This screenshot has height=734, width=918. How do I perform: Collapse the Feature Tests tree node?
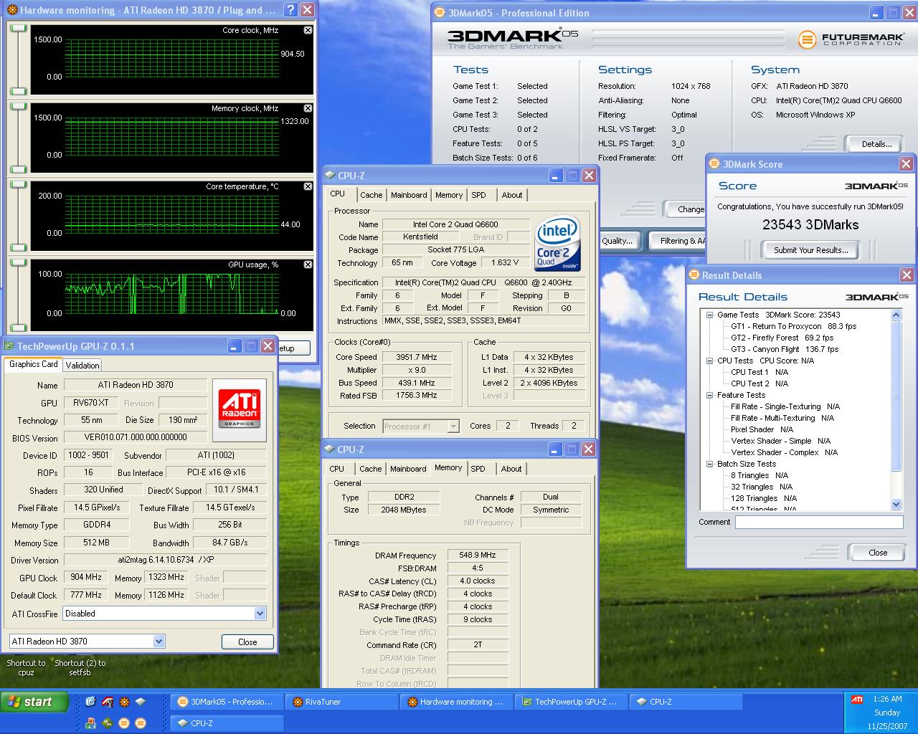709,395
